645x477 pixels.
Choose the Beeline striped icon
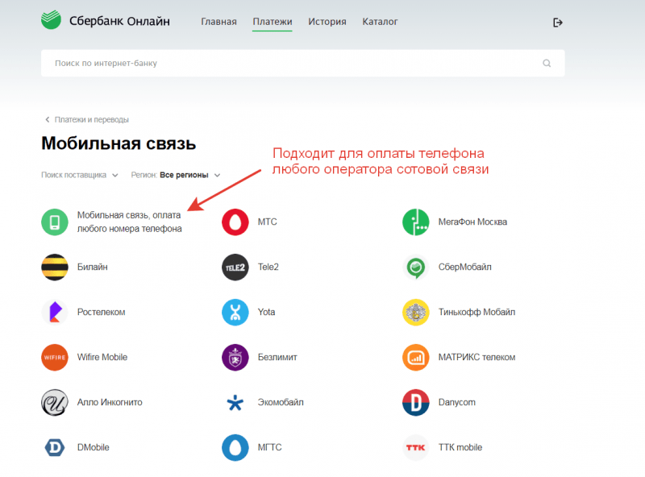(55, 268)
